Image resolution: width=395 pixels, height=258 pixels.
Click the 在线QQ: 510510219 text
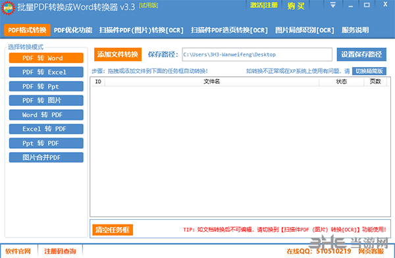319,251
